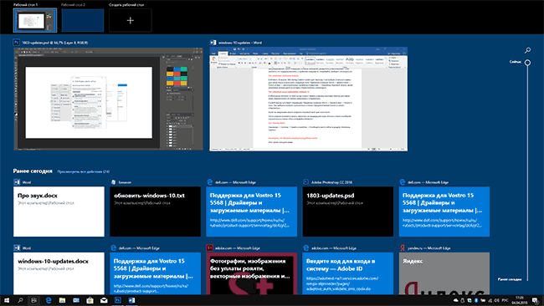Open the 1803-updates.psd activity card
The width and height of the screenshot is (544, 306).
(x=347, y=212)
